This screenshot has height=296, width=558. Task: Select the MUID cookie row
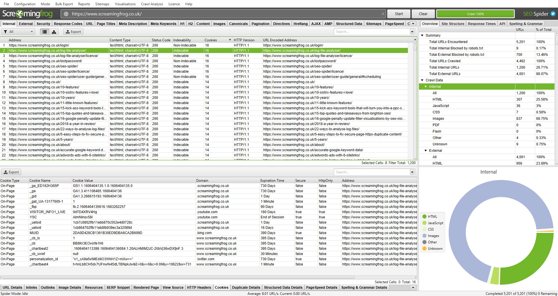(208, 233)
